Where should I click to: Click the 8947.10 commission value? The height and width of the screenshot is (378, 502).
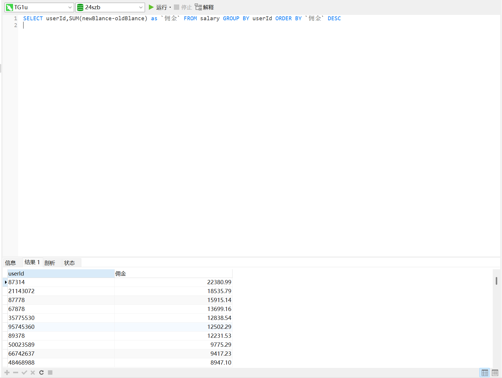(221, 363)
